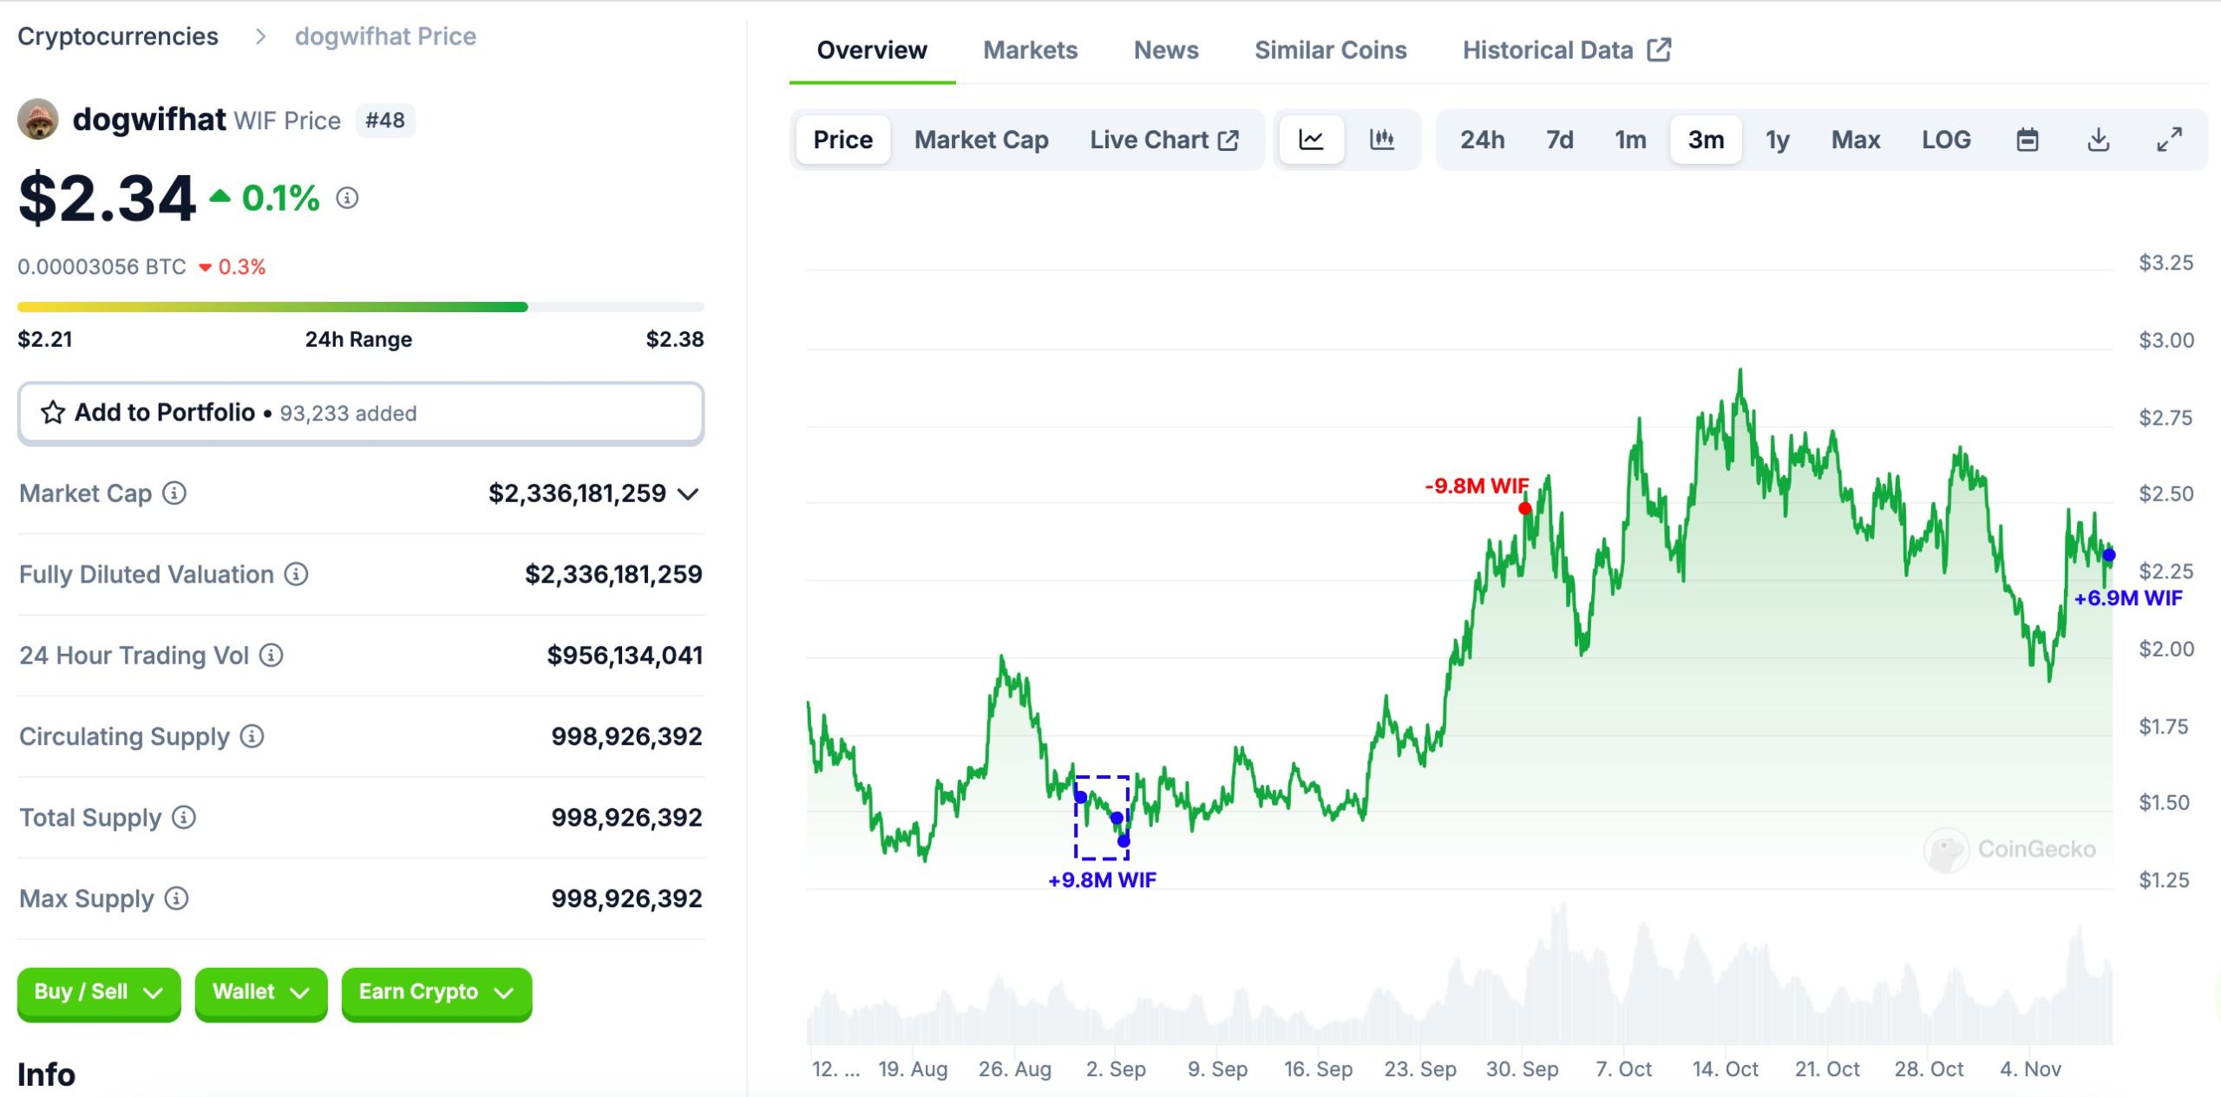
Task: Expand the Market Cap value chevron
Action: (x=689, y=494)
